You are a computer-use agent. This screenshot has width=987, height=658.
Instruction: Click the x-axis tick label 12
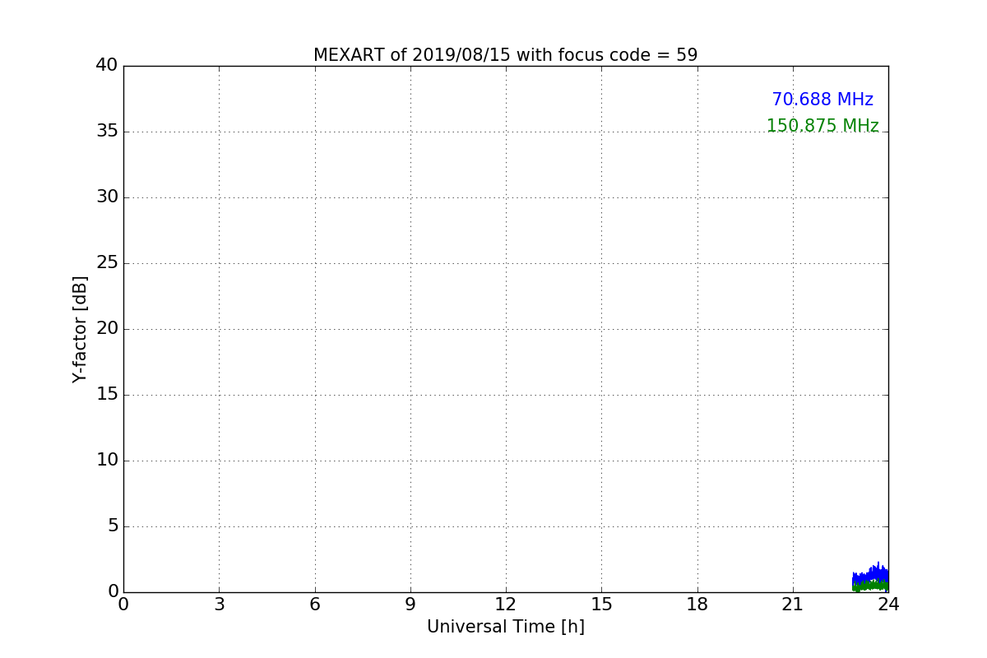tap(506, 605)
